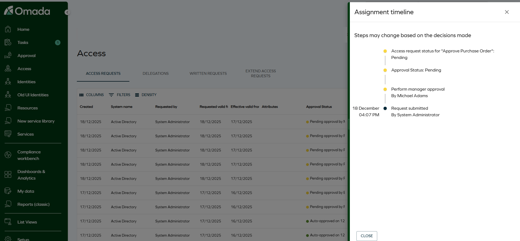Viewport: 520px width, 241px height.
Task: Click the Omada logo
Action: pos(27,11)
